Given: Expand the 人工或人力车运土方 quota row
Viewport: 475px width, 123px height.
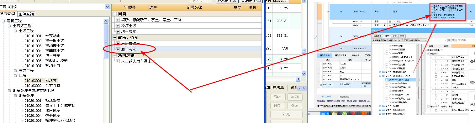Looking at the screenshot, I should click(x=118, y=61).
